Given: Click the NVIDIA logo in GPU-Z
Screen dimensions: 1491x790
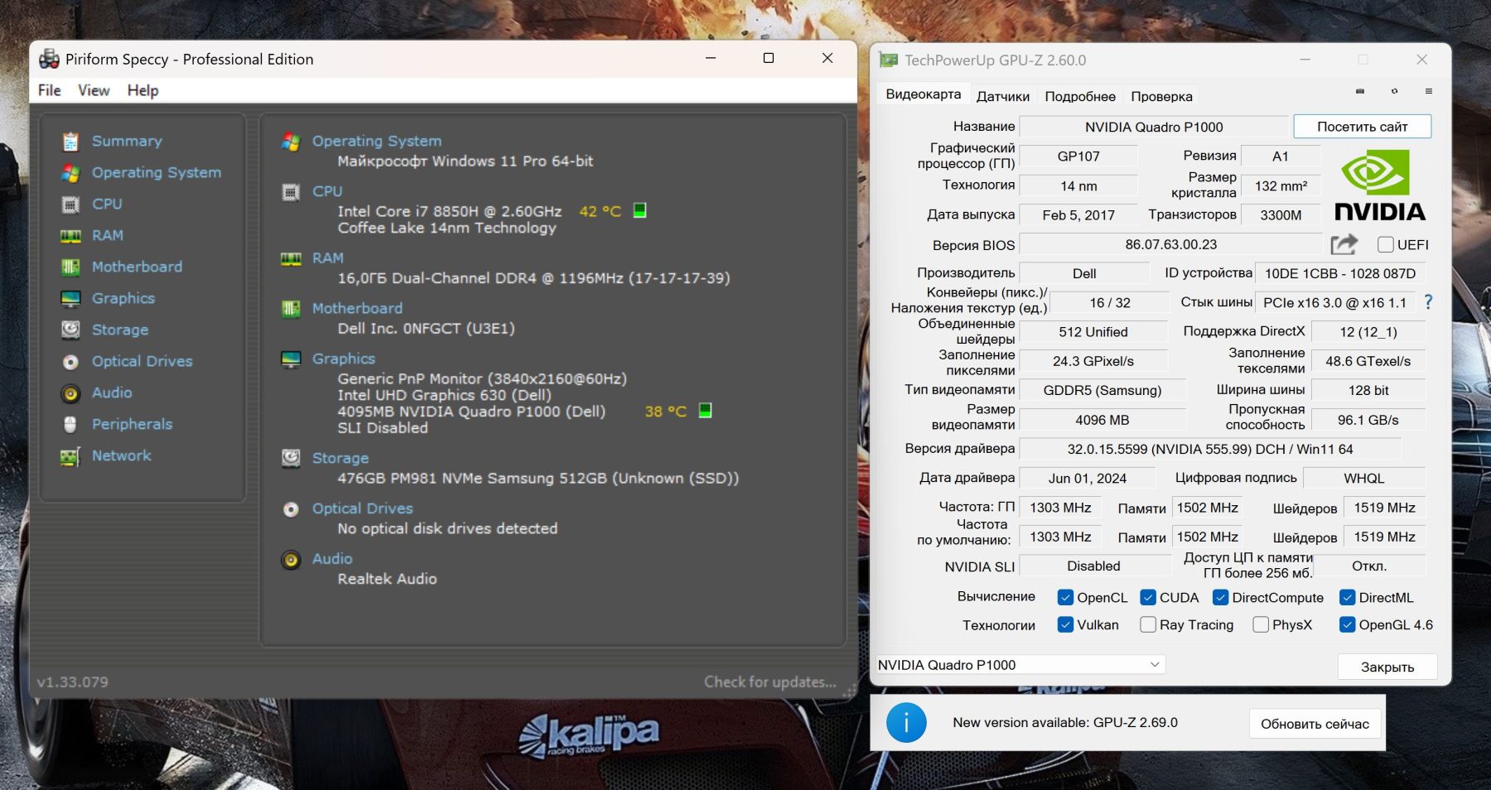Looking at the screenshot, I should (x=1380, y=185).
